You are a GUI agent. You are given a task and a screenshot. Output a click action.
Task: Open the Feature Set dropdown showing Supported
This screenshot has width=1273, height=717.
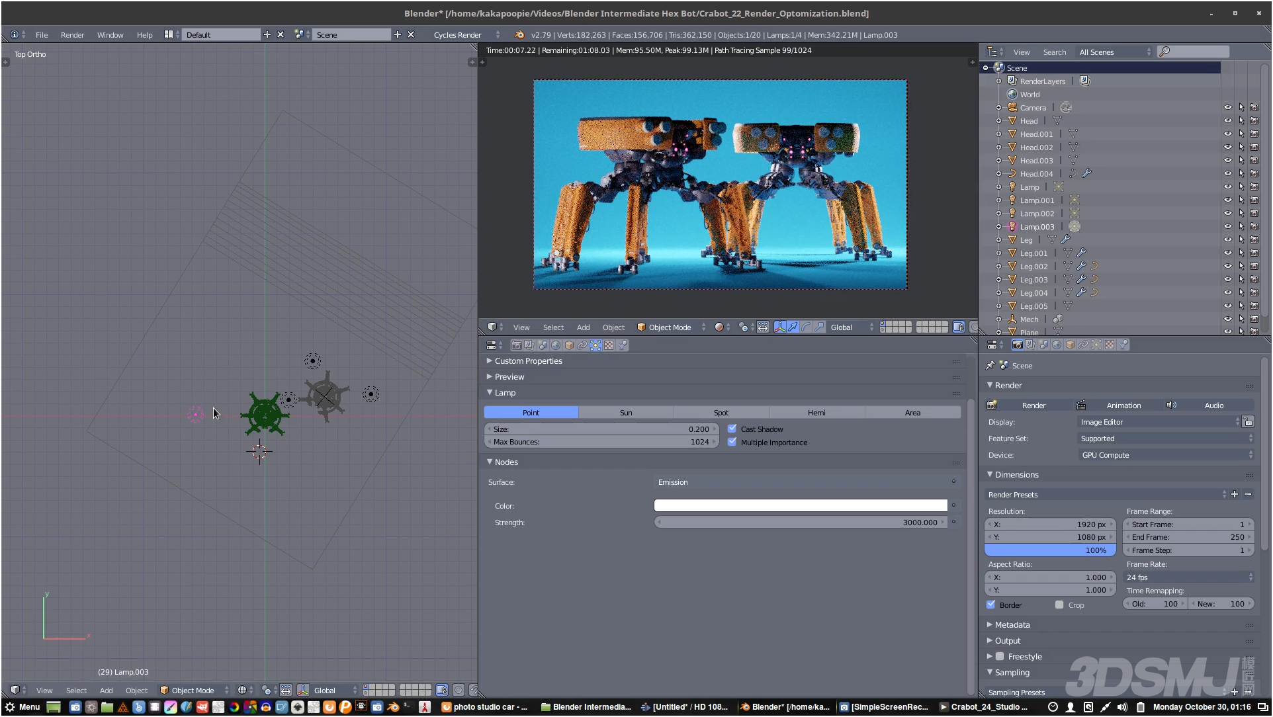[x=1166, y=439]
